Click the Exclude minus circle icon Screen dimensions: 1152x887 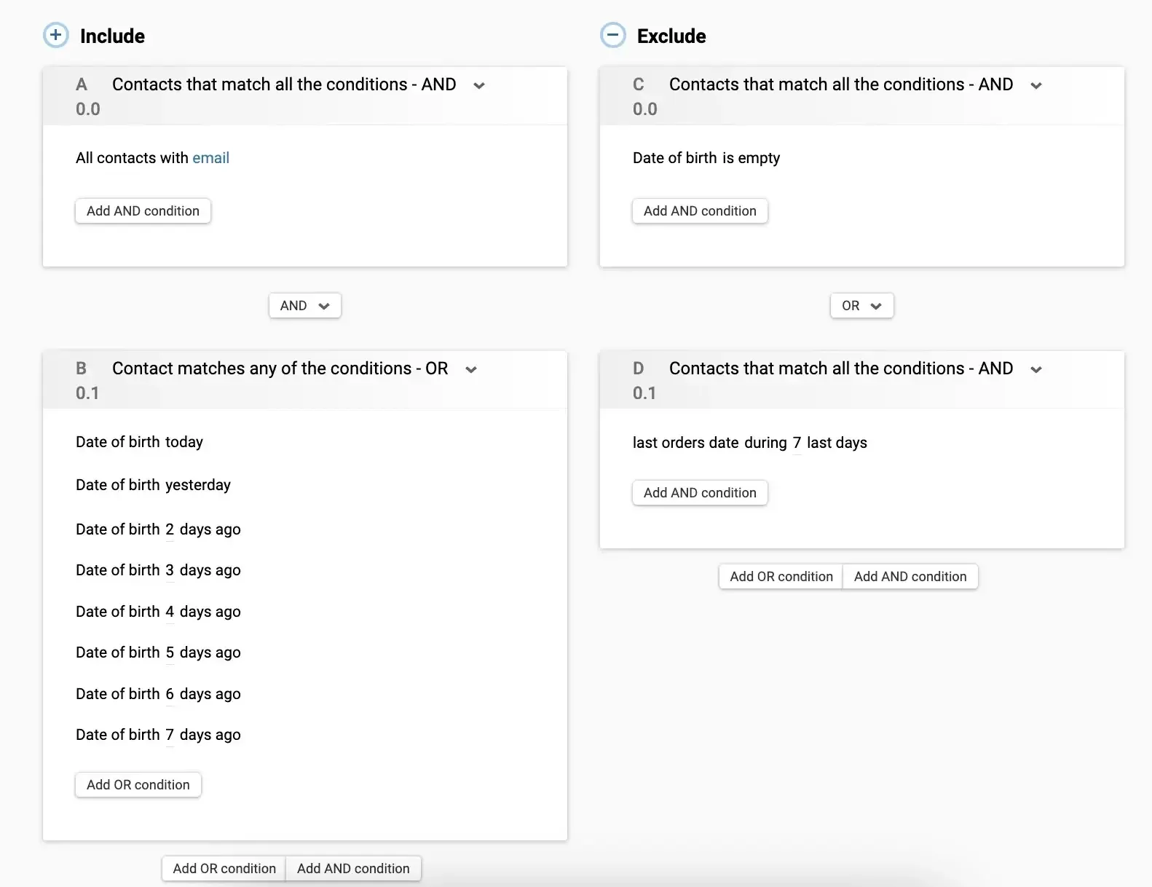click(x=612, y=36)
